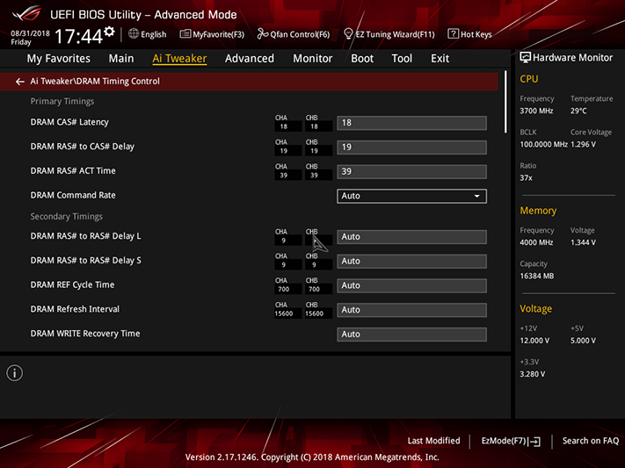Open MyFavorite(F3) list

pos(212,34)
